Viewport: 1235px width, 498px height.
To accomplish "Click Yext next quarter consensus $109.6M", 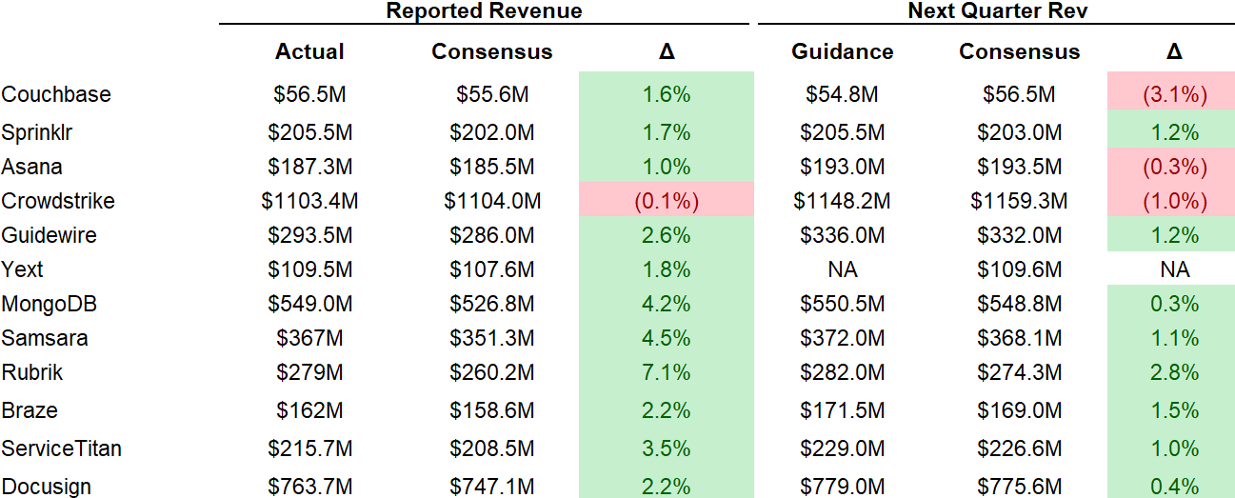I will (x=1020, y=269).
